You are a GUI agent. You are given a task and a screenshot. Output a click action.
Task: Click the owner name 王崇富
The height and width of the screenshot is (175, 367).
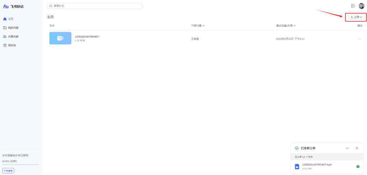pos(195,39)
